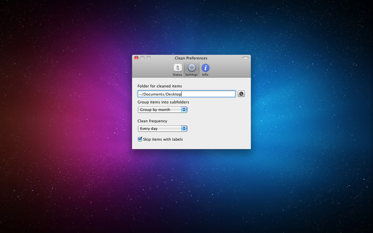Click the "Settings" text under the gear
373x233 pixels.
point(191,75)
